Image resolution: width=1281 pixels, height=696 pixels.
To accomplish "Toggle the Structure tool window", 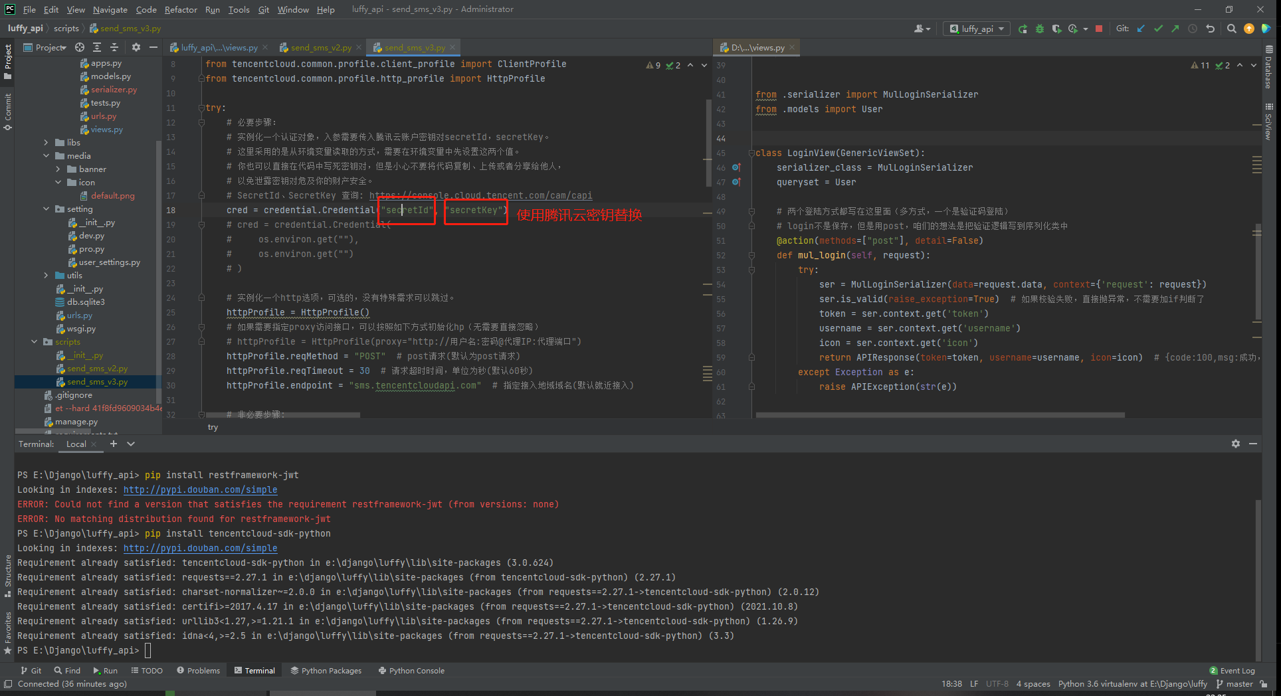I will (8, 574).
